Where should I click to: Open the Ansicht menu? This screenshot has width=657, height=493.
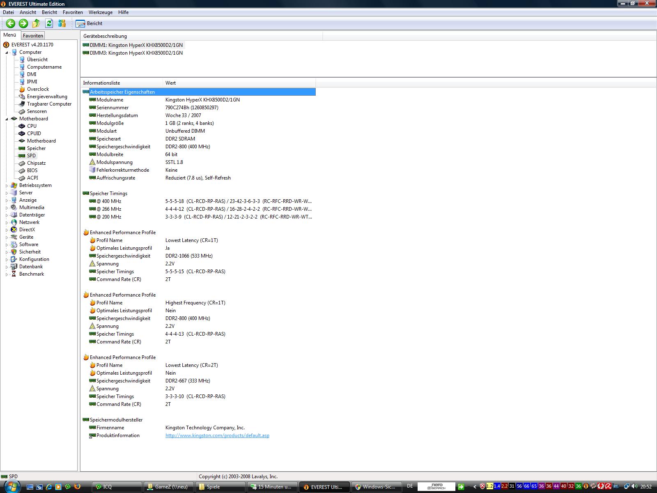(28, 12)
